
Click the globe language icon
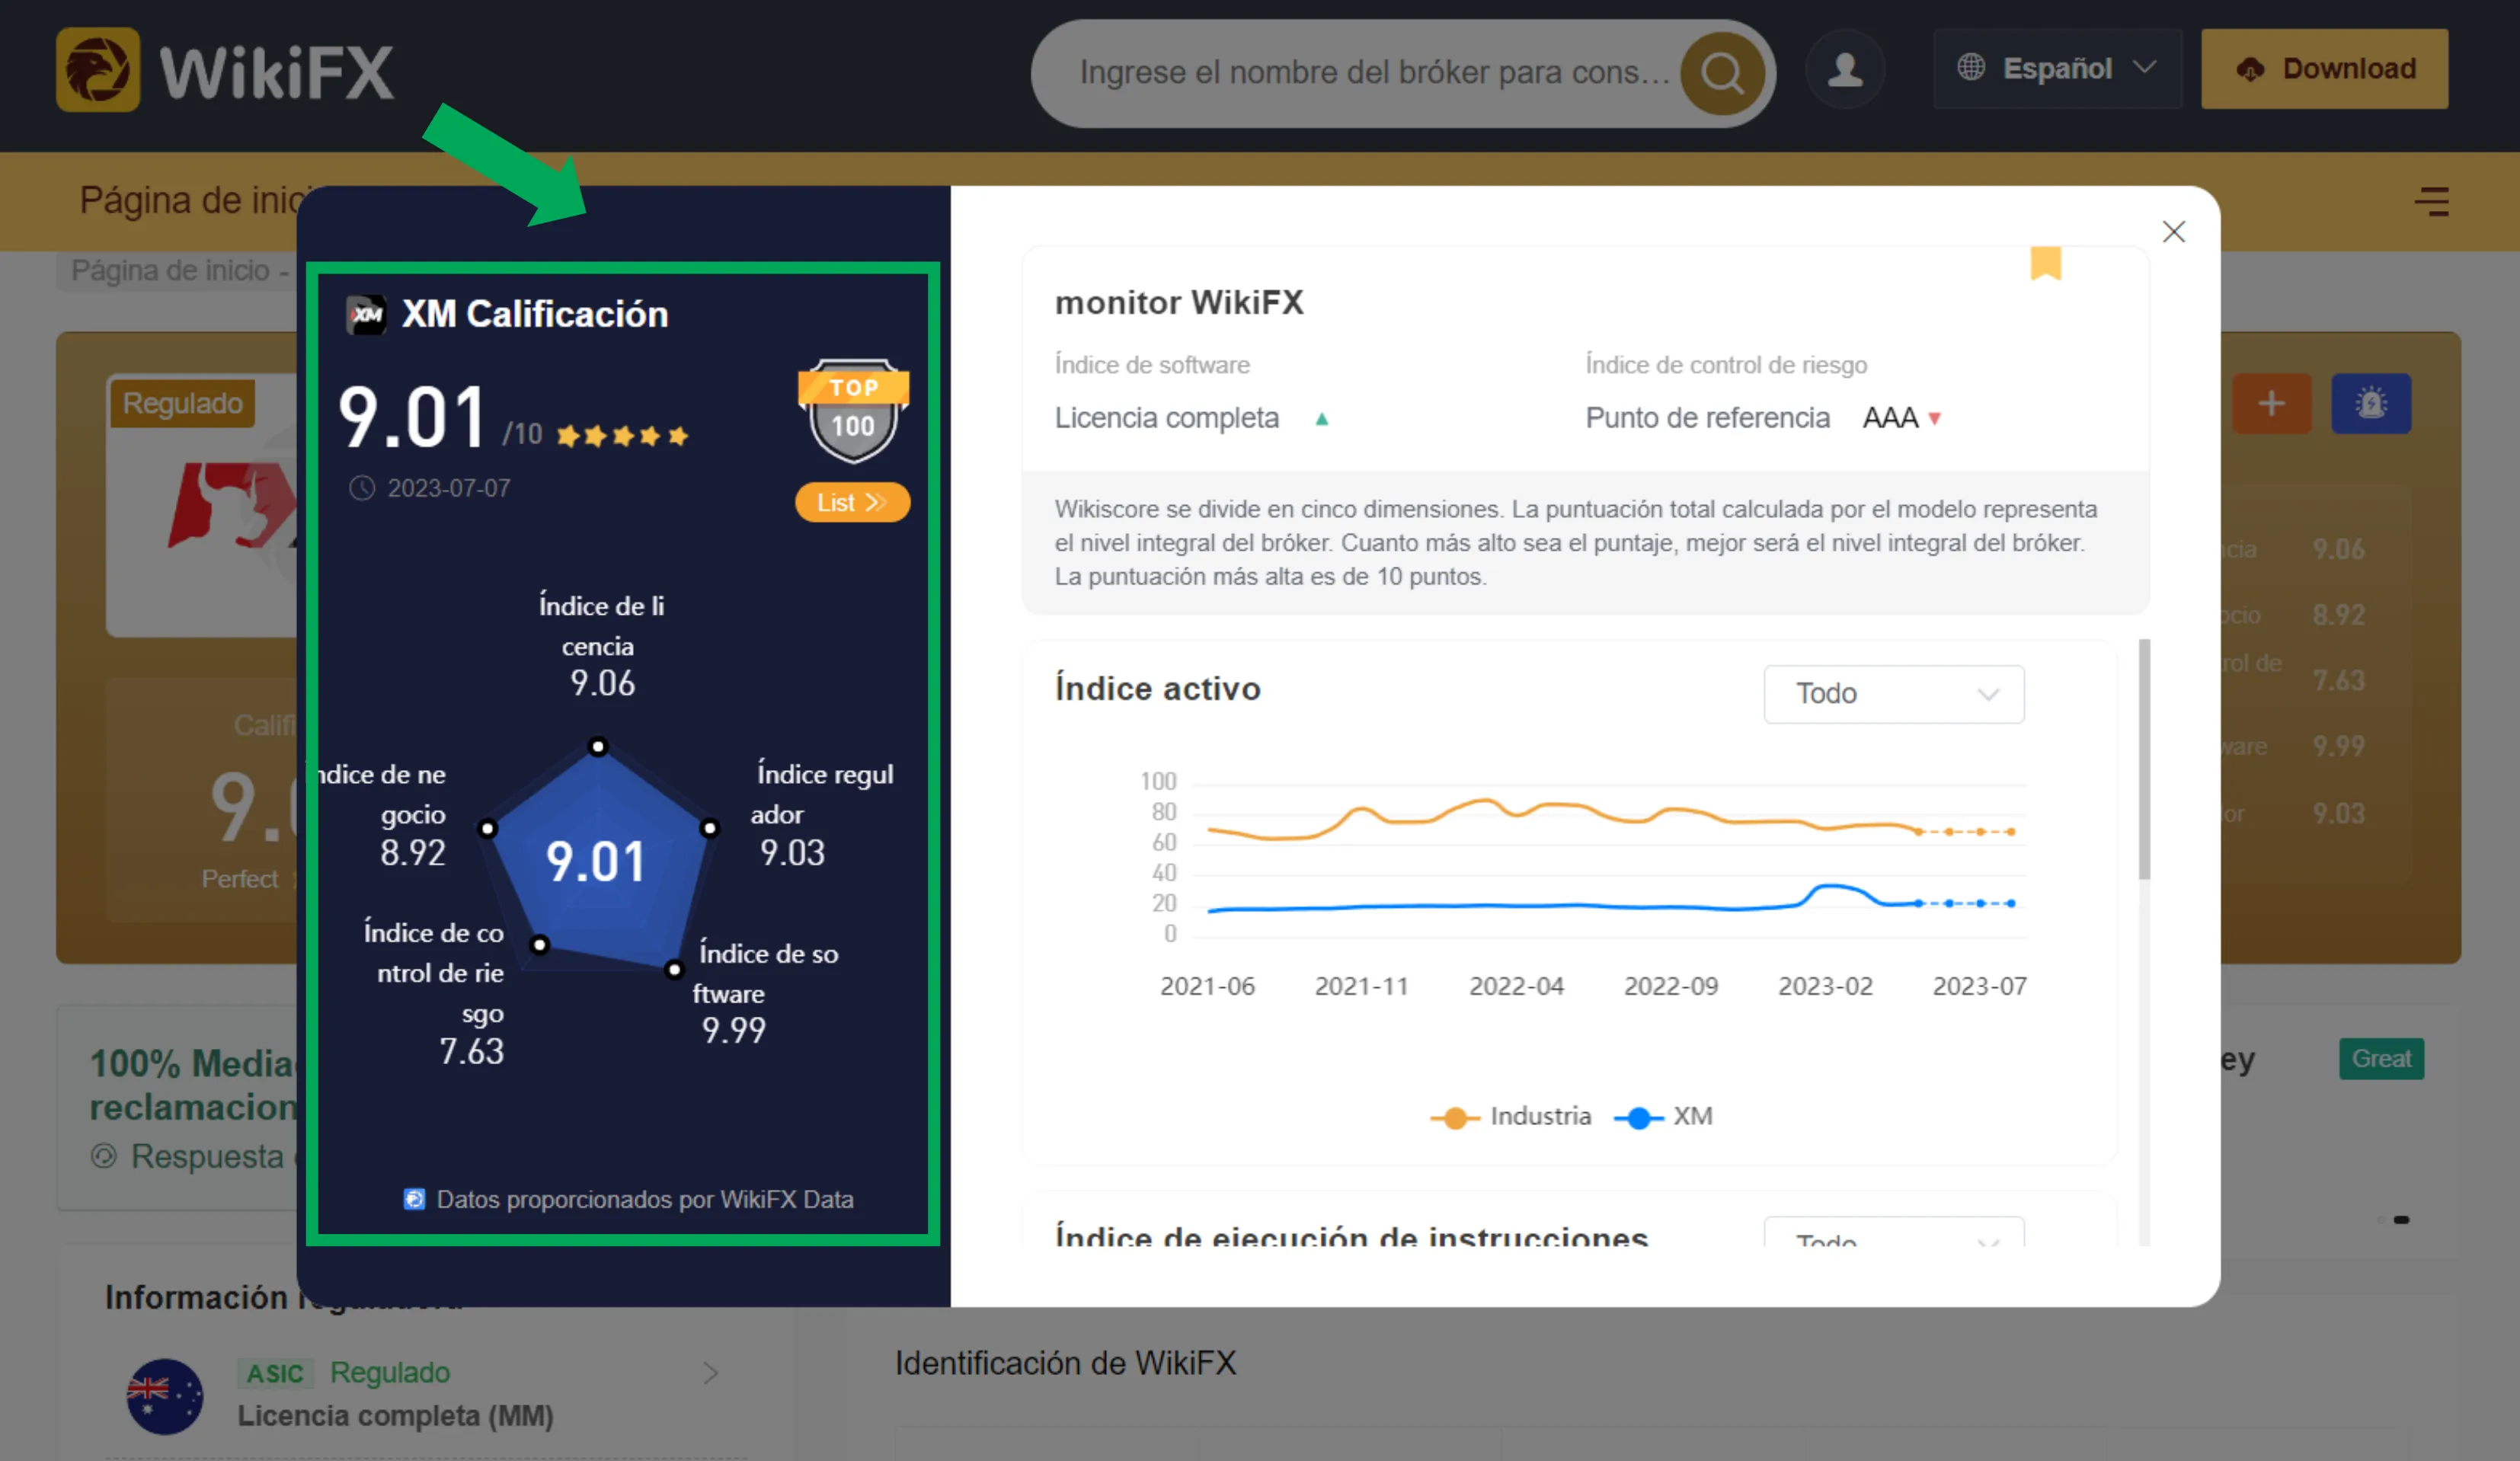(x=1971, y=67)
